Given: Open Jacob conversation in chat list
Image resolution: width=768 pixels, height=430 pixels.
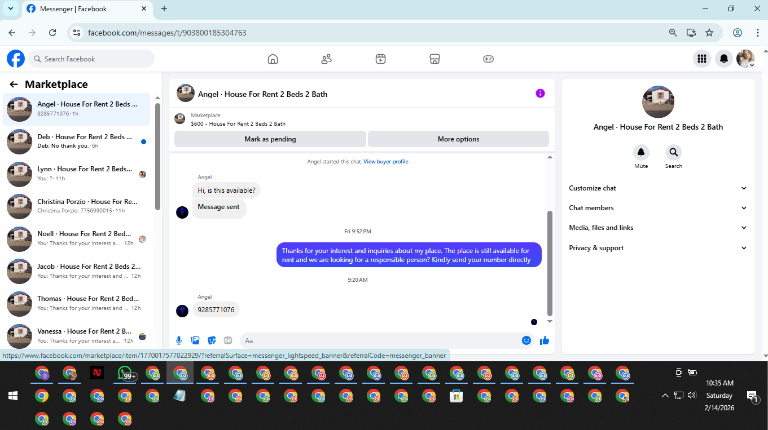Looking at the screenshot, I should click(77, 271).
